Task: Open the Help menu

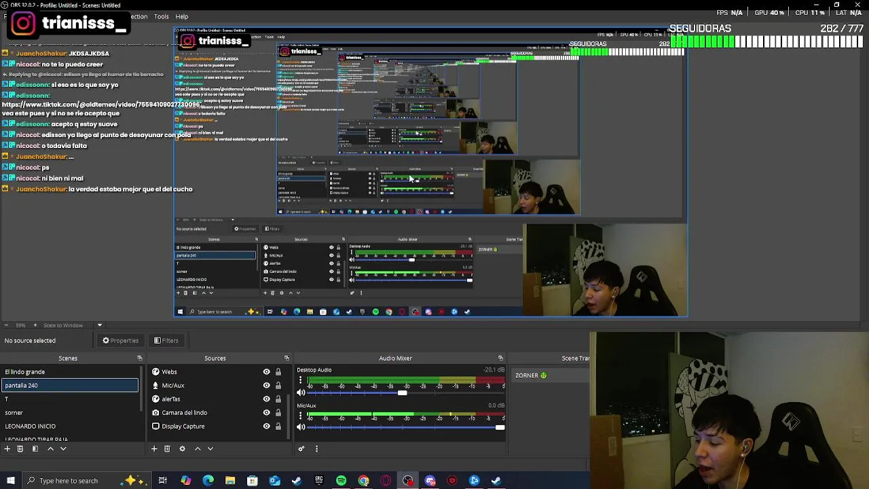Action: pyautogui.click(x=181, y=16)
